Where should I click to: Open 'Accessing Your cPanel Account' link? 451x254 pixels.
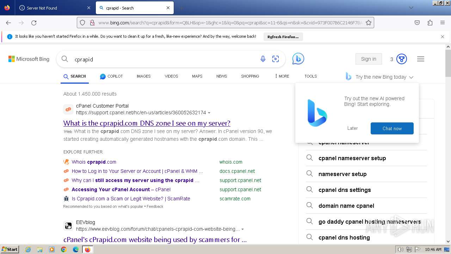(121, 189)
